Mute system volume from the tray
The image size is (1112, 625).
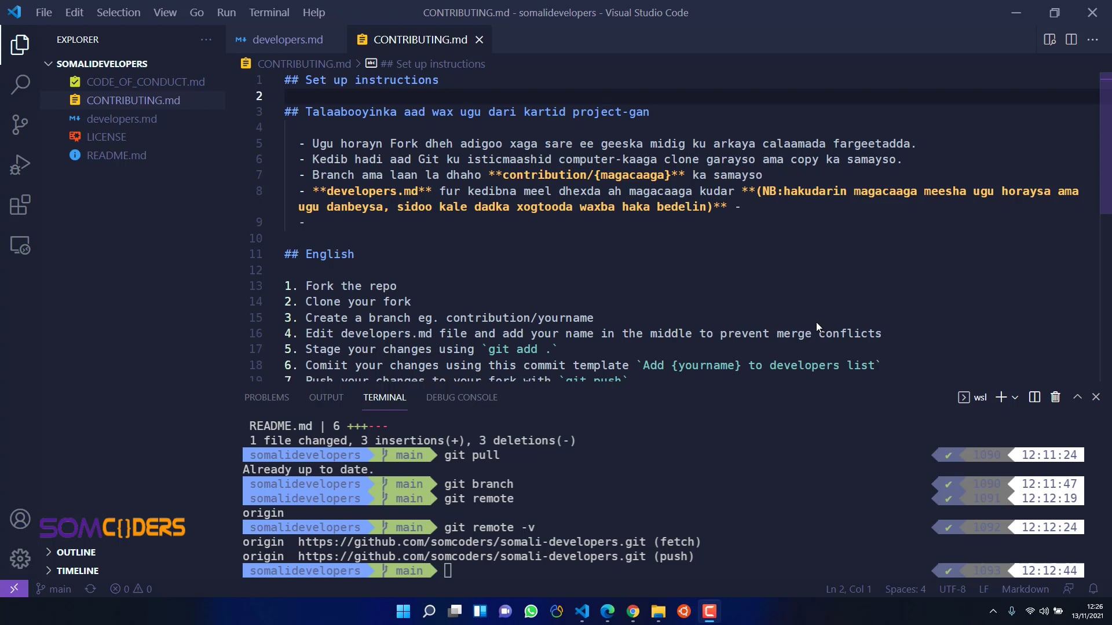(x=1044, y=611)
